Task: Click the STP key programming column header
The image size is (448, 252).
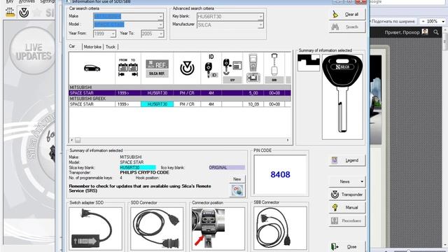Action: click(x=232, y=69)
